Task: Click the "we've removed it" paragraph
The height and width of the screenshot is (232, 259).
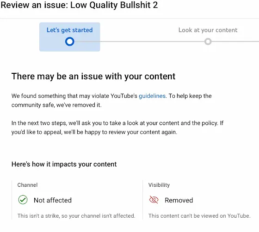Action: pos(111,101)
